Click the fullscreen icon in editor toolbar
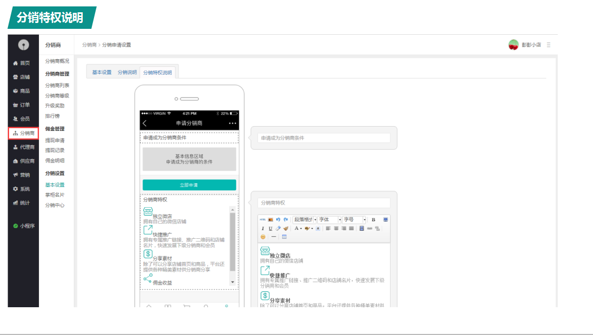 tap(386, 220)
